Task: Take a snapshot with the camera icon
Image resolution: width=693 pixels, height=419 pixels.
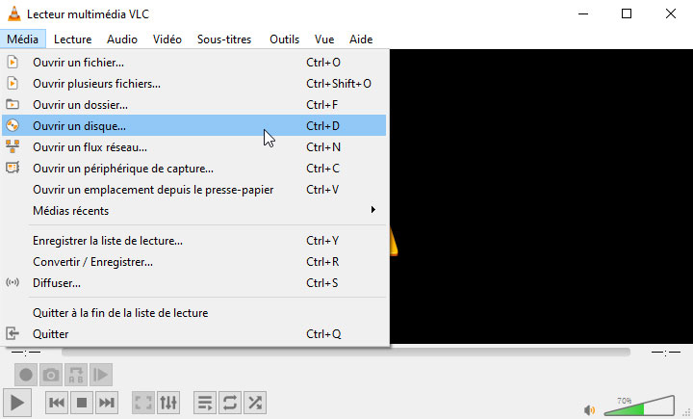Action: click(x=51, y=375)
